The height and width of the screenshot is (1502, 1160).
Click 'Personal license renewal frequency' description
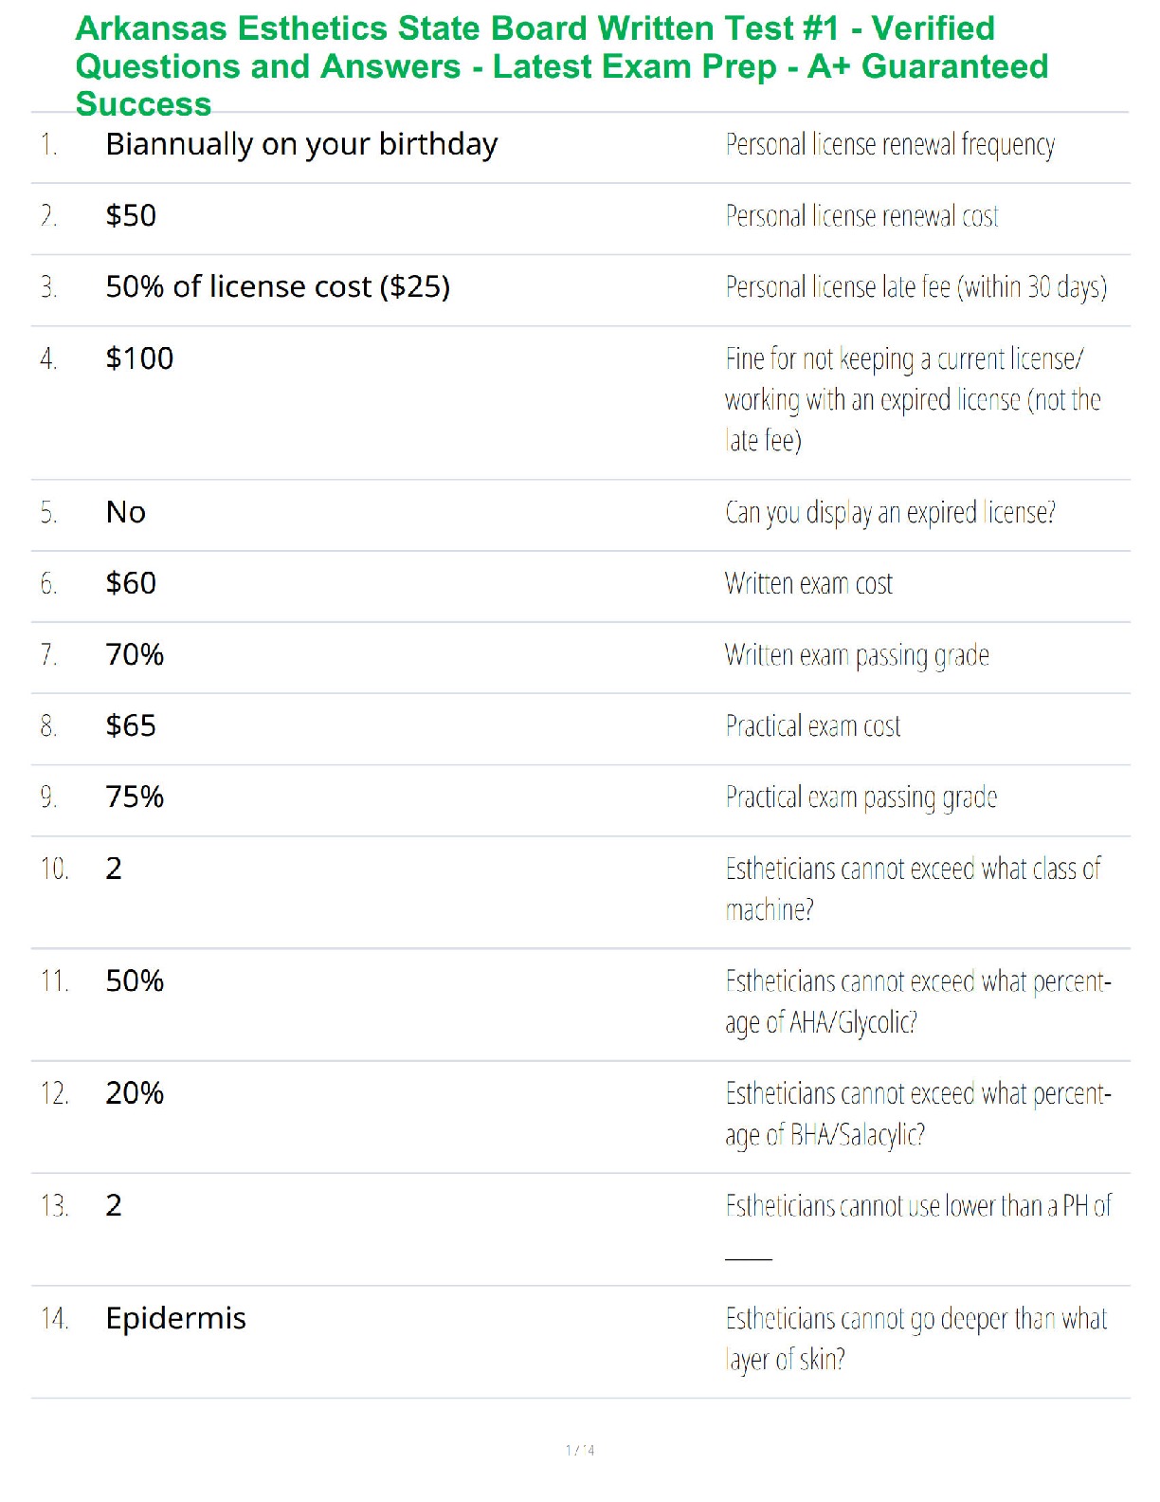tap(890, 145)
